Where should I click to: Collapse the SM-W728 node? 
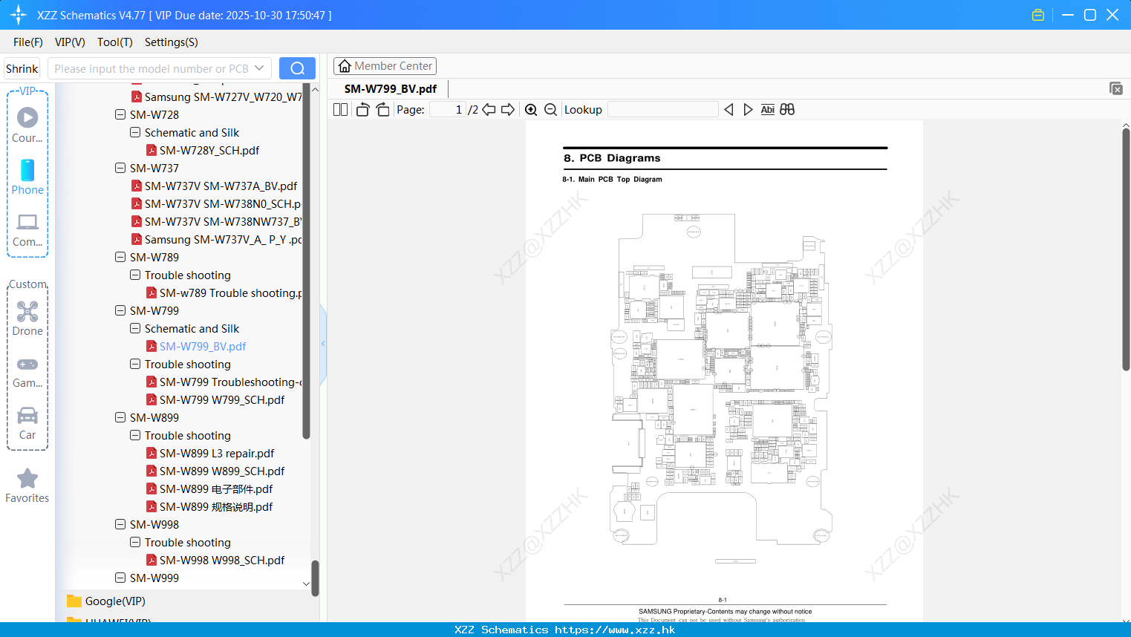coord(120,114)
